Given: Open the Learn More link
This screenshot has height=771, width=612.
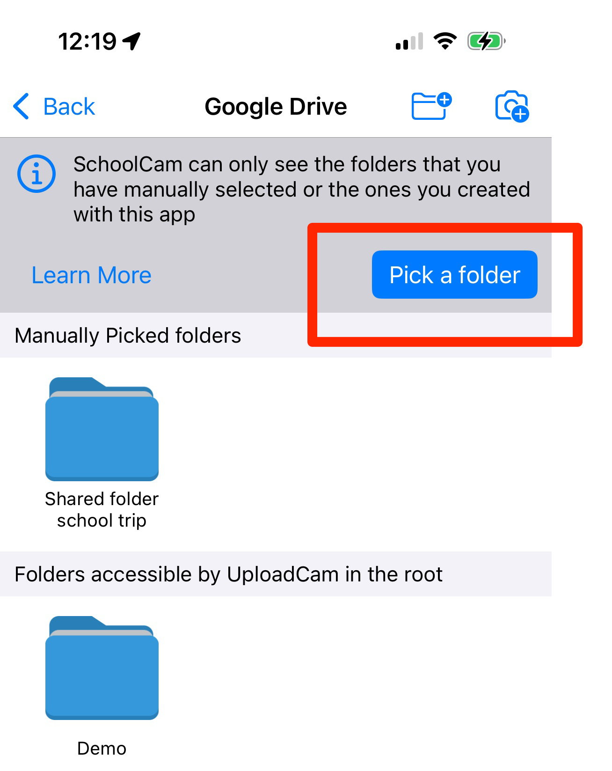Looking at the screenshot, I should [92, 275].
